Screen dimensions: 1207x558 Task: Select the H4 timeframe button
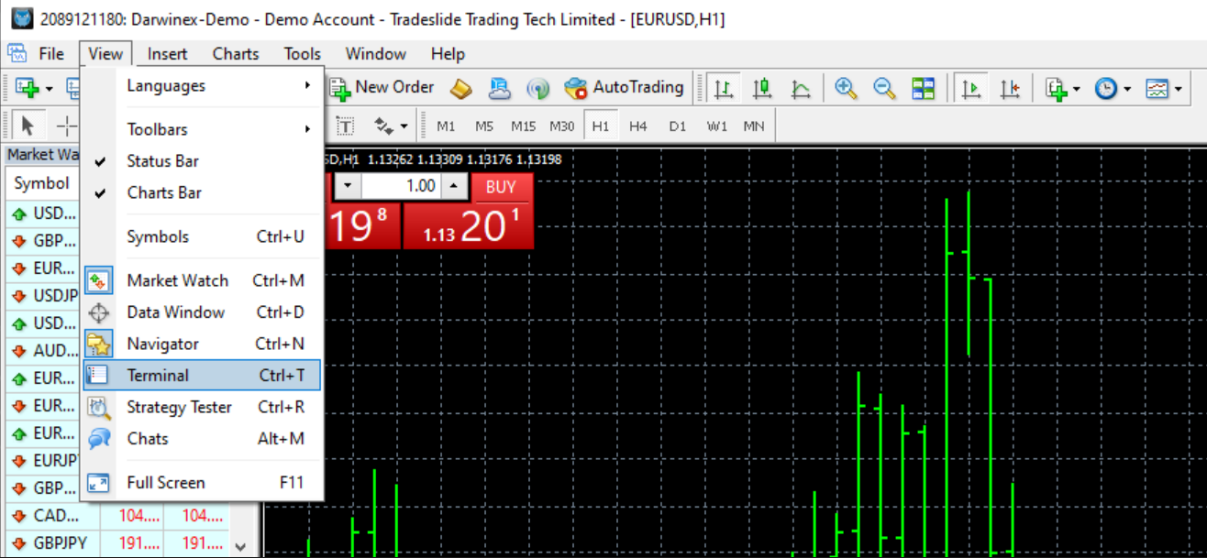pyautogui.click(x=638, y=126)
